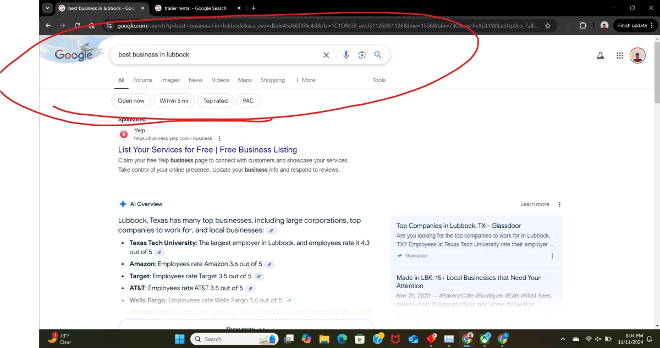Screen dimensions: 660x348
Task: Open Tools search options
Action: pyautogui.click(x=379, y=80)
